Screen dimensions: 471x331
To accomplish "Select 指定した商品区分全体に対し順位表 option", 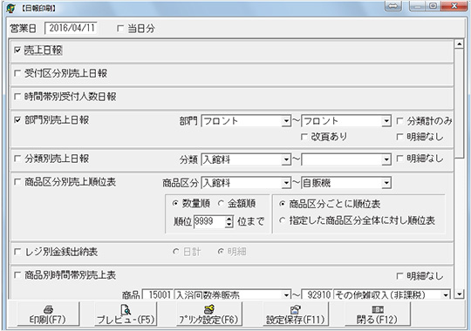I will [282, 220].
